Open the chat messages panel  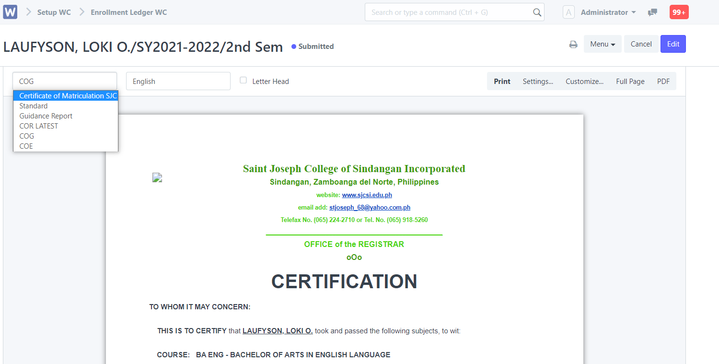pyautogui.click(x=652, y=12)
